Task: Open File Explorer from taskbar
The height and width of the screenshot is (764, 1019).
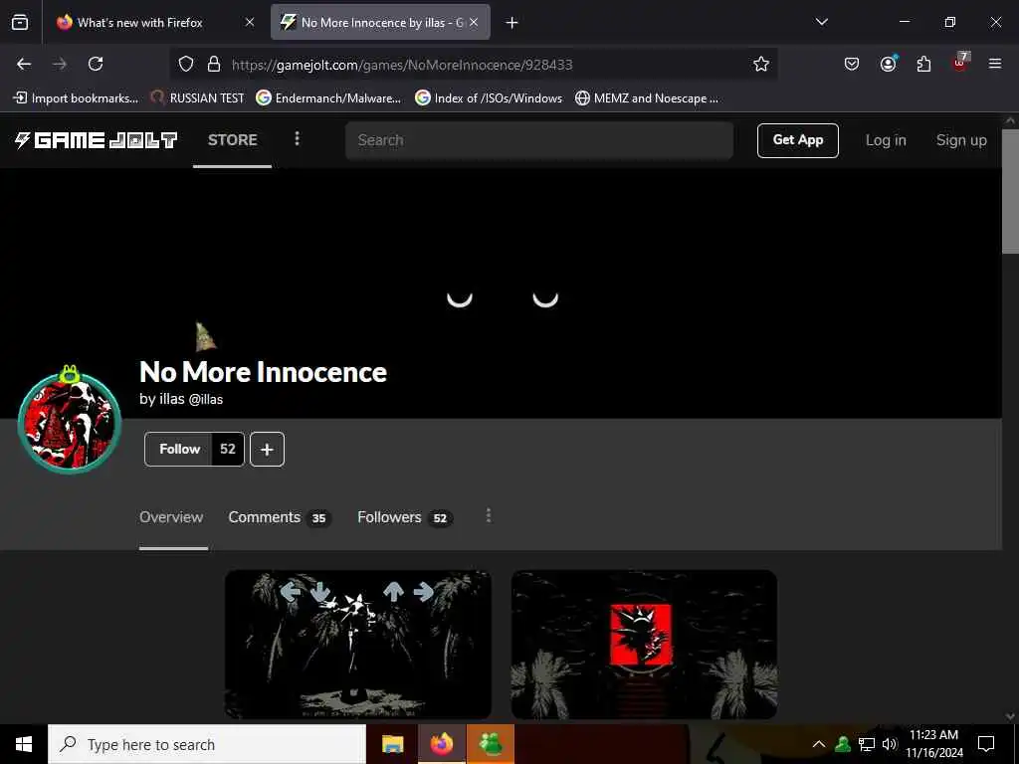Action: pyautogui.click(x=392, y=744)
